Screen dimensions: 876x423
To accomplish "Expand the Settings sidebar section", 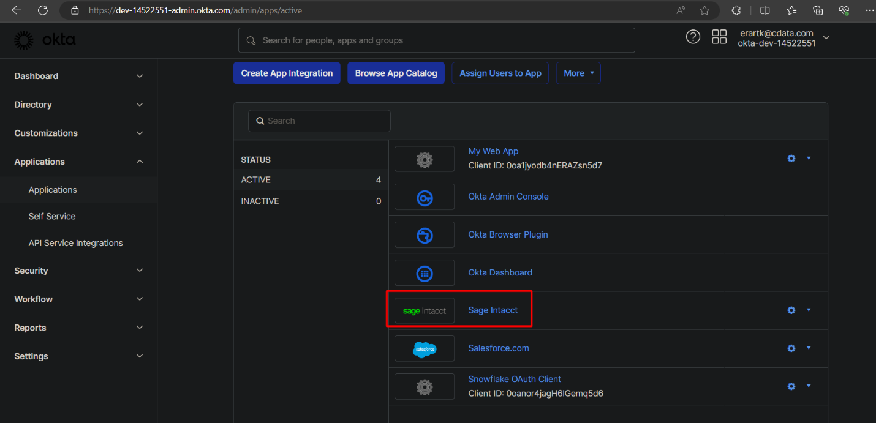I will pos(78,356).
